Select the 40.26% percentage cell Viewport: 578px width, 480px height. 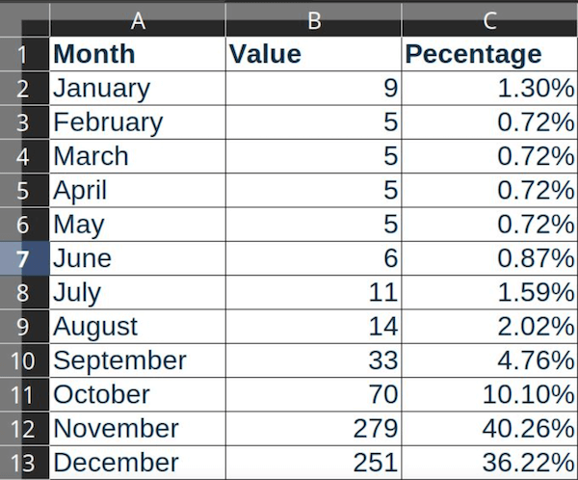coord(489,428)
